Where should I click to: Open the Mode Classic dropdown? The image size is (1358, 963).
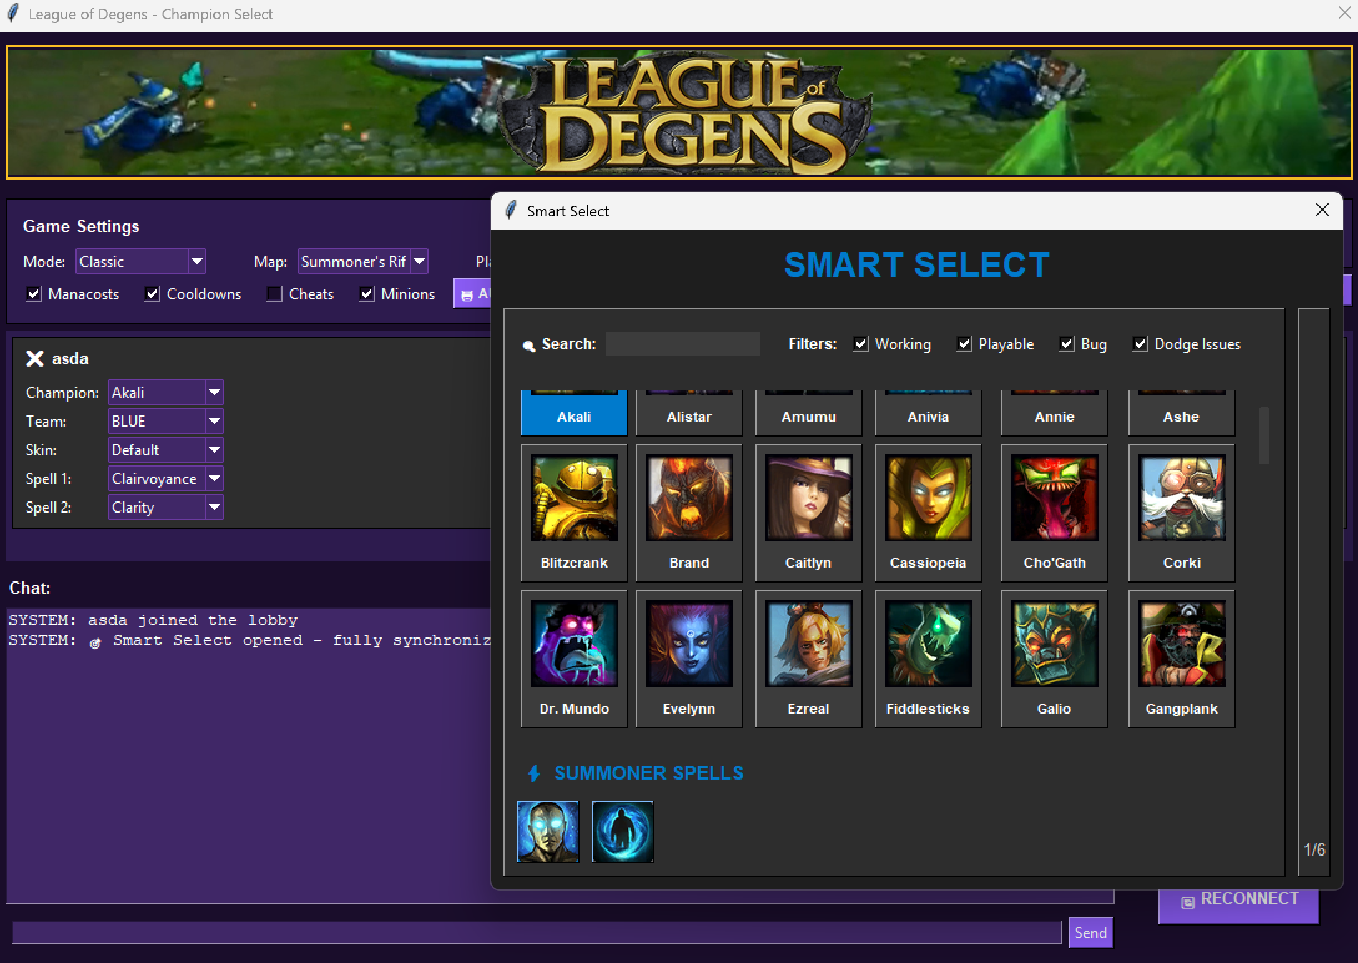click(x=196, y=261)
